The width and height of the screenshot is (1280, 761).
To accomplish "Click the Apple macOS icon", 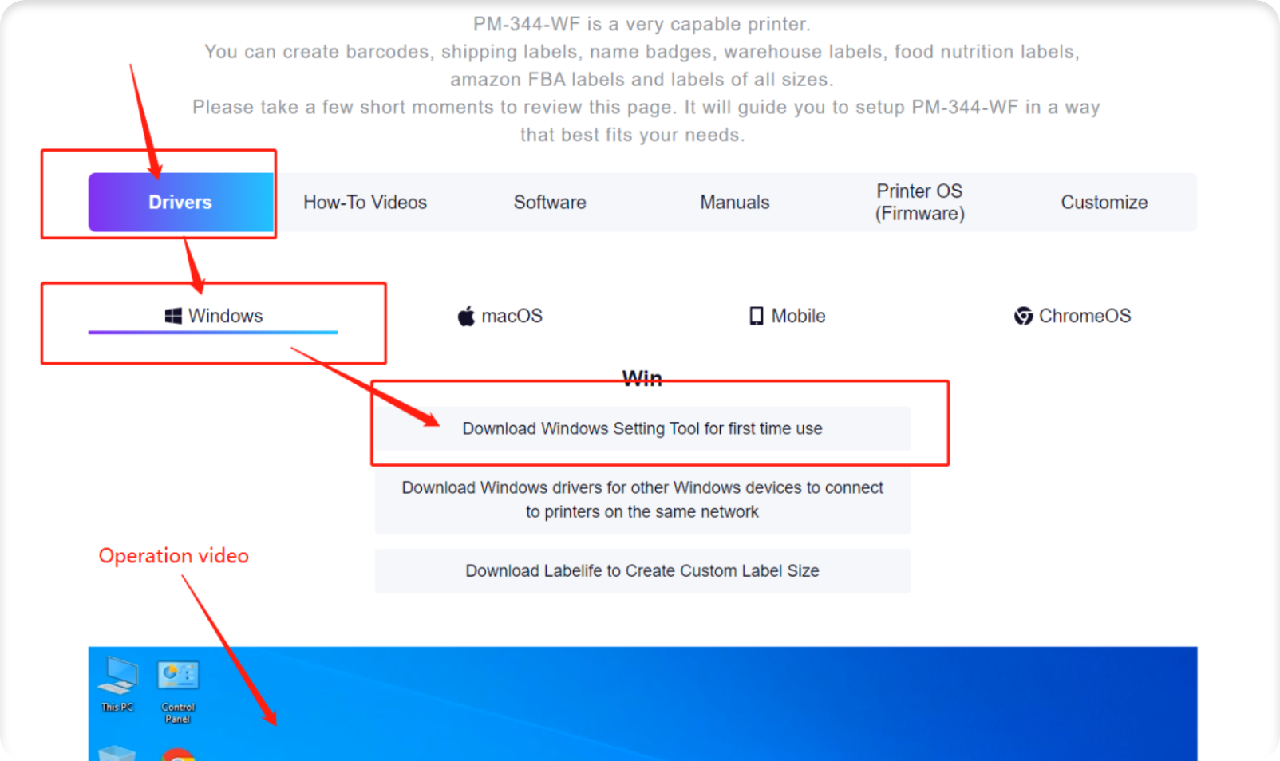I will [466, 316].
